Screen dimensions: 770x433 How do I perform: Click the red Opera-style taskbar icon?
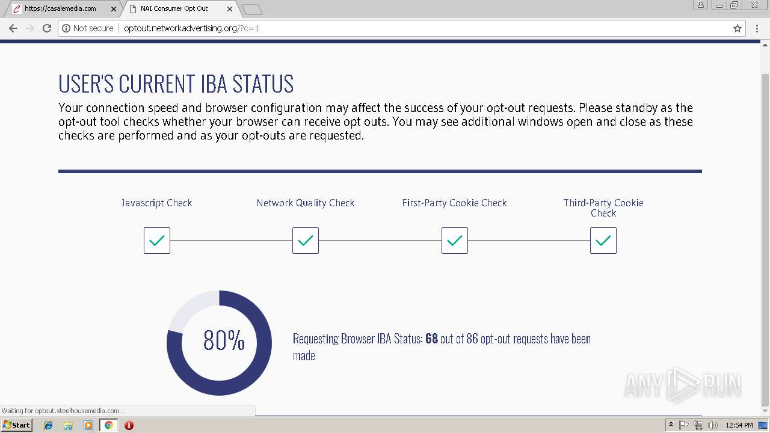[129, 425]
